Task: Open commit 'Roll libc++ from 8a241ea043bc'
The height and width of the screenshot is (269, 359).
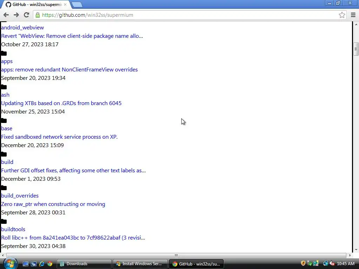Action: click(73, 238)
